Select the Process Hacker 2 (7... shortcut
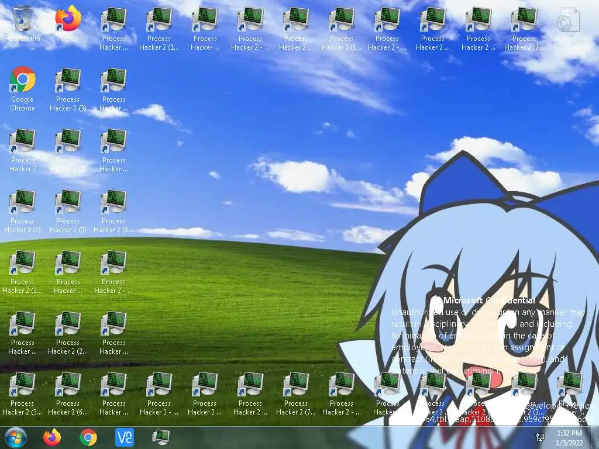Image resolution: width=599 pixels, height=449 pixels. [296, 393]
